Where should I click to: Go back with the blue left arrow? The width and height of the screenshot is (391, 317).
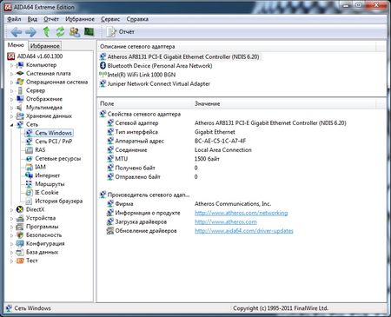pyautogui.click(x=17, y=32)
